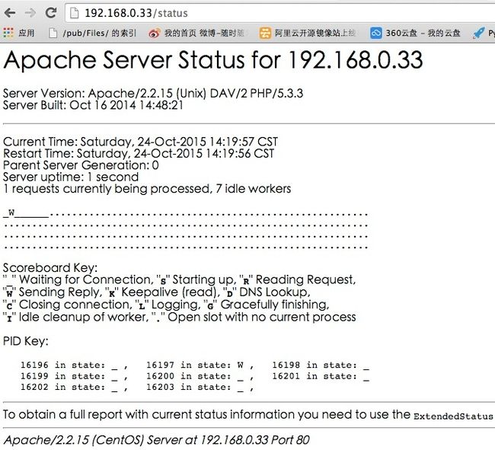Screen dimensions: 495x450
Task: Click the 16198 in state entry
Action: pyautogui.click(x=321, y=365)
